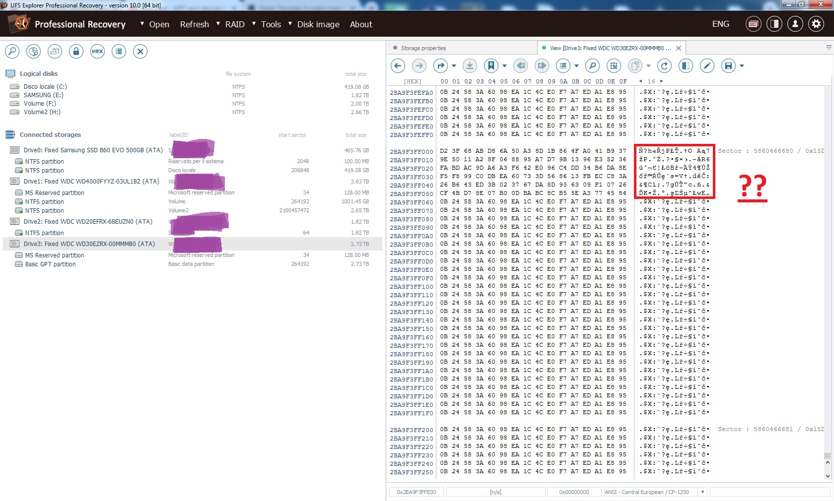Open the hex search magnifier
The width and height of the screenshot is (834, 501).
(x=592, y=65)
